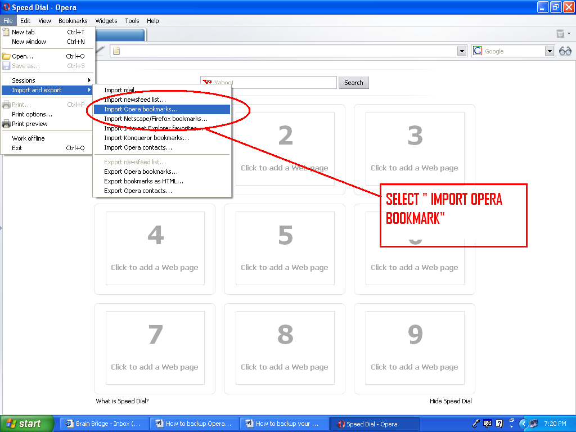Click Hide Speed Dial link
Screen dimensions: 576x432
(x=451, y=400)
